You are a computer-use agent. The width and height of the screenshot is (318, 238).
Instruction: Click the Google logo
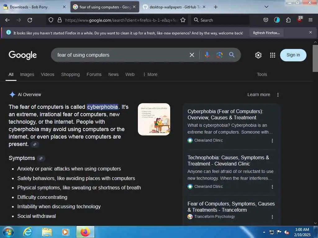tap(23, 55)
